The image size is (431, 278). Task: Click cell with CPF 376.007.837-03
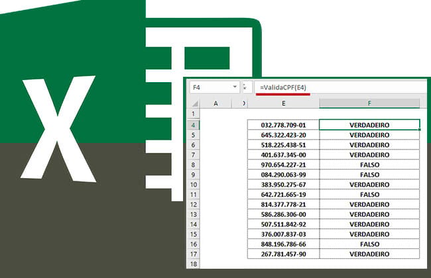283,234
